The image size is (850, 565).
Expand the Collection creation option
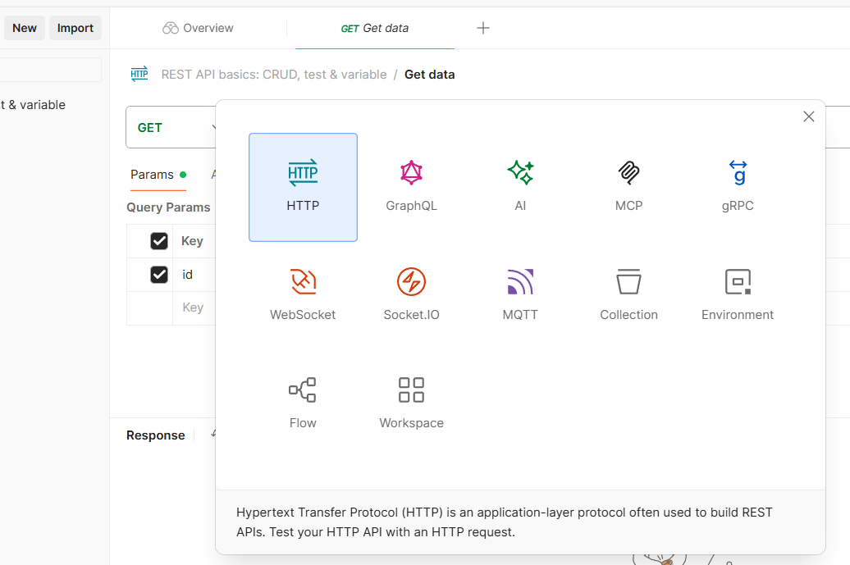tap(628, 294)
